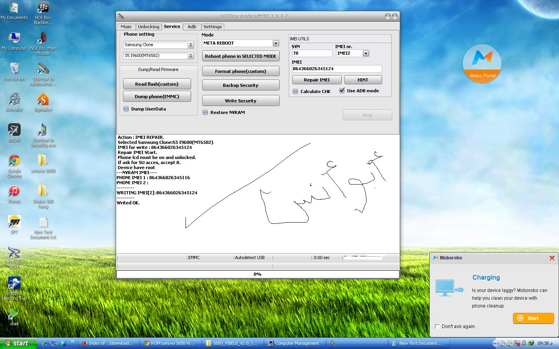The width and height of the screenshot is (559, 349).
Task: Open the Recycle Bin
Action: [14, 72]
